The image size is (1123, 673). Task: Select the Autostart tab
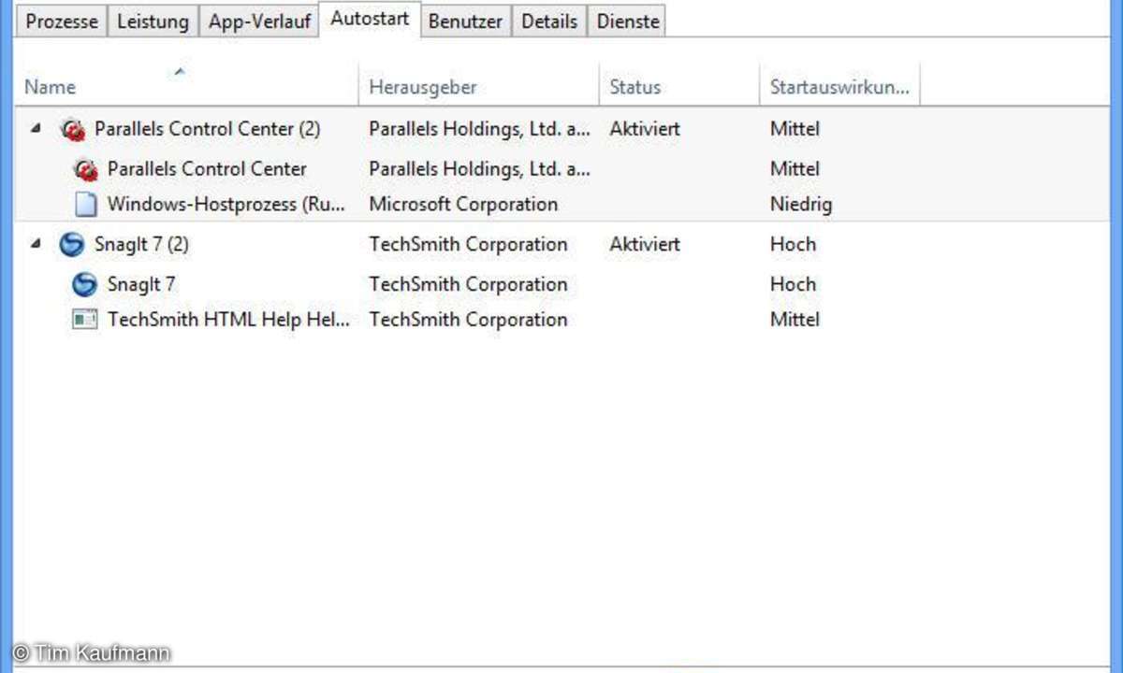coord(370,19)
